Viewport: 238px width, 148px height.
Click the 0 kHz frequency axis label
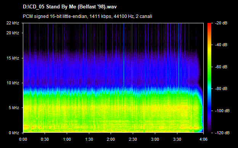pos(14,133)
